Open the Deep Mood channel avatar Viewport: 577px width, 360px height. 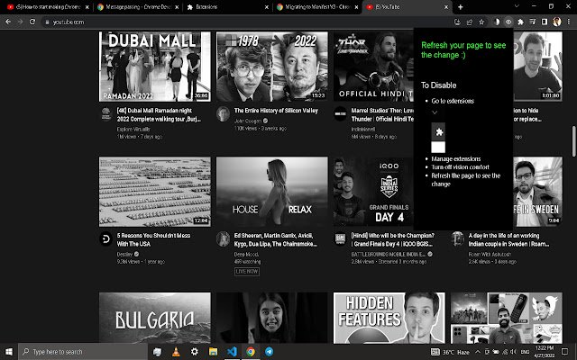[x=223, y=238]
